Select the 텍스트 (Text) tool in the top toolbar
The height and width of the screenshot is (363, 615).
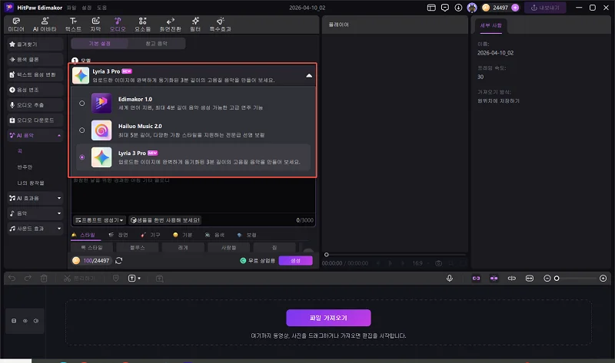point(73,25)
